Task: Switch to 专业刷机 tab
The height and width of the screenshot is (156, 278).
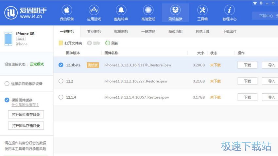Action: (94, 31)
